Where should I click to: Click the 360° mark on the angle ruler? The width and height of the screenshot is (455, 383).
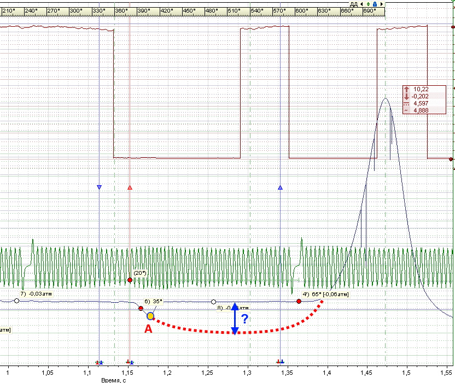pyautogui.click(x=121, y=11)
